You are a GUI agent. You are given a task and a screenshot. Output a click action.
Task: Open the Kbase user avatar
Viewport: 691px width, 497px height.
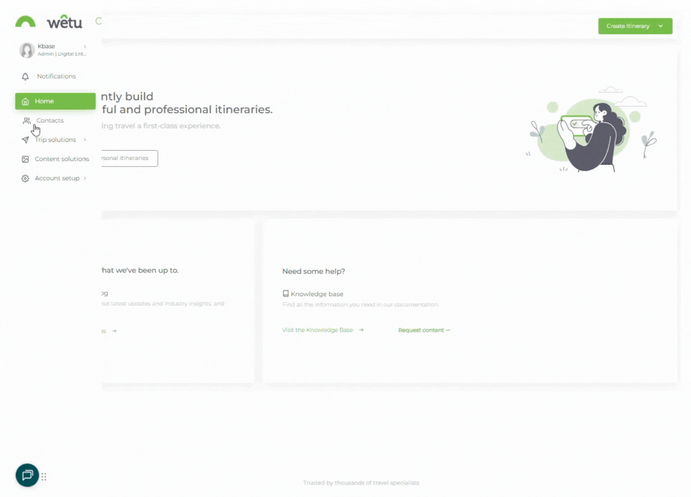click(27, 50)
